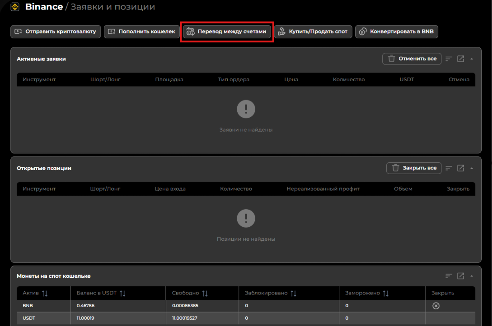Image resolution: width=492 pixels, height=326 pixels.
Task: Click filter icon in Spot wallet coins panel
Action: pyautogui.click(x=449, y=276)
